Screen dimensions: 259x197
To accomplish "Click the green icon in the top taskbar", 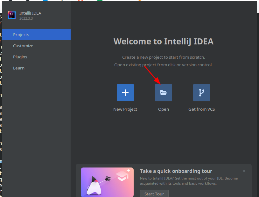I will pyautogui.click(x=100, y=2).
